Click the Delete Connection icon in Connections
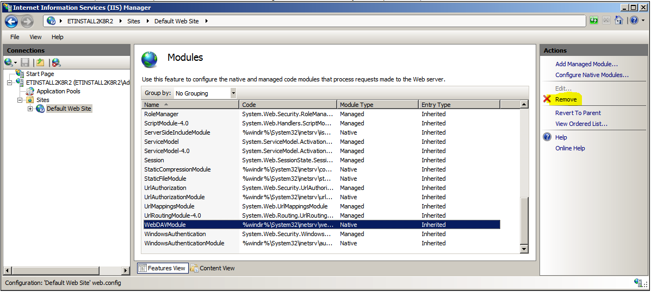The height and width of the screenshot is (292, 651). point(56,62)
